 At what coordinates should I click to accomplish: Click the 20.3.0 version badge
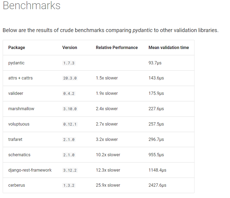(70, 78)
